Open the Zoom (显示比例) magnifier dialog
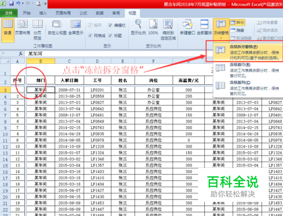The height and width of the screenshot is (216, 283). point(138,27)
